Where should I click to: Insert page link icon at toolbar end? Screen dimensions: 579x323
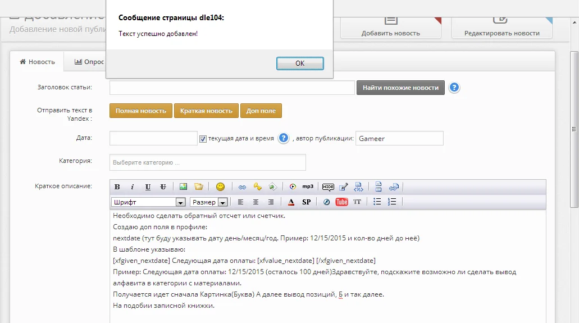pyautogui.click(x=394, y=187)
